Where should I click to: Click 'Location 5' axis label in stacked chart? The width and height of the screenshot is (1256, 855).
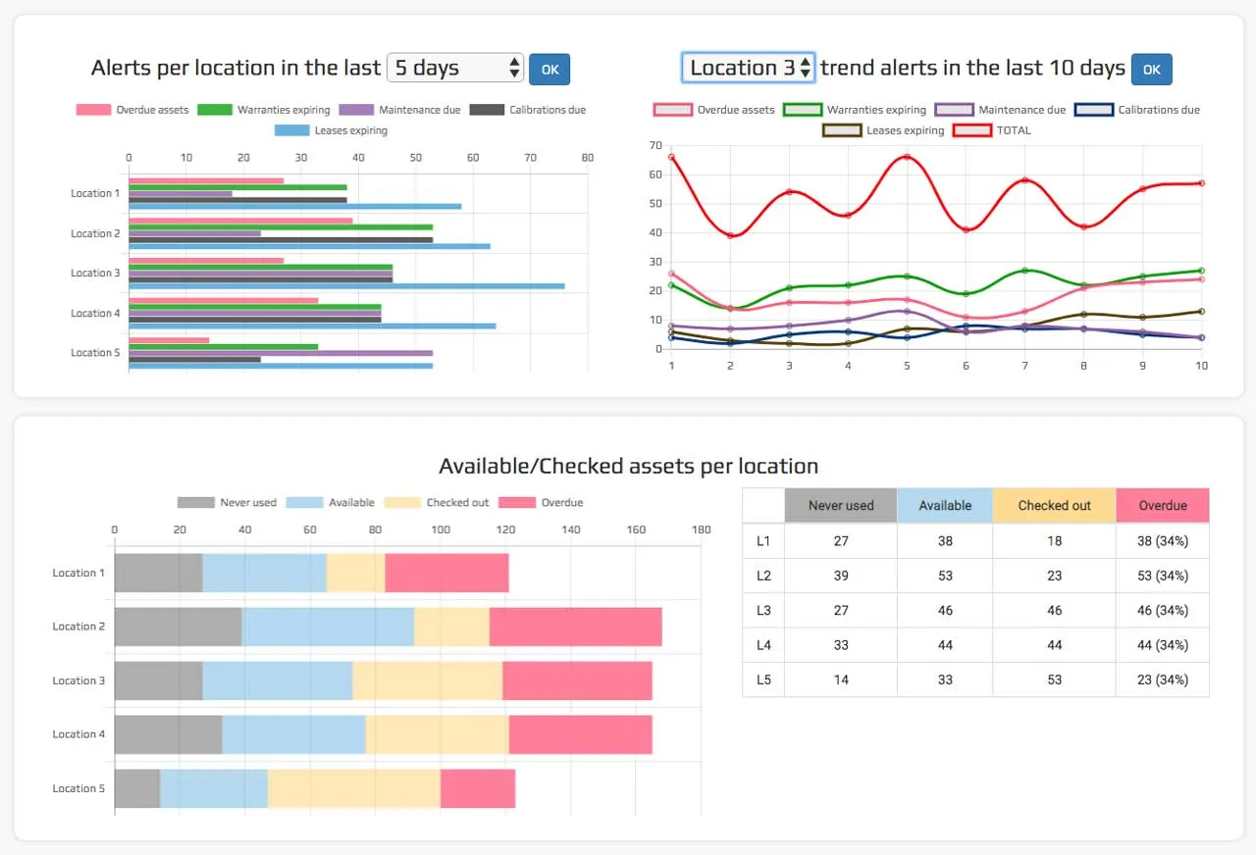click(x=78, y=788)
